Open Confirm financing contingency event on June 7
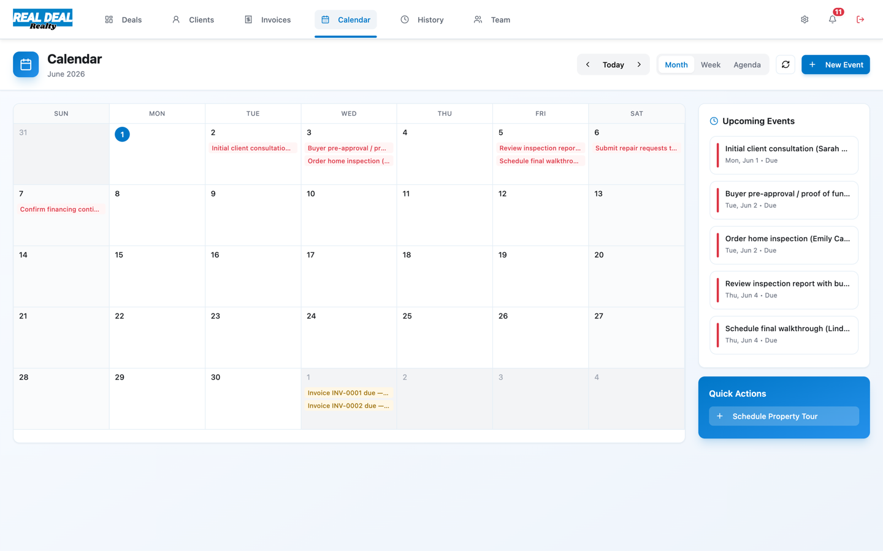This screenshot has width=883, height=551. tap(61, 209)
